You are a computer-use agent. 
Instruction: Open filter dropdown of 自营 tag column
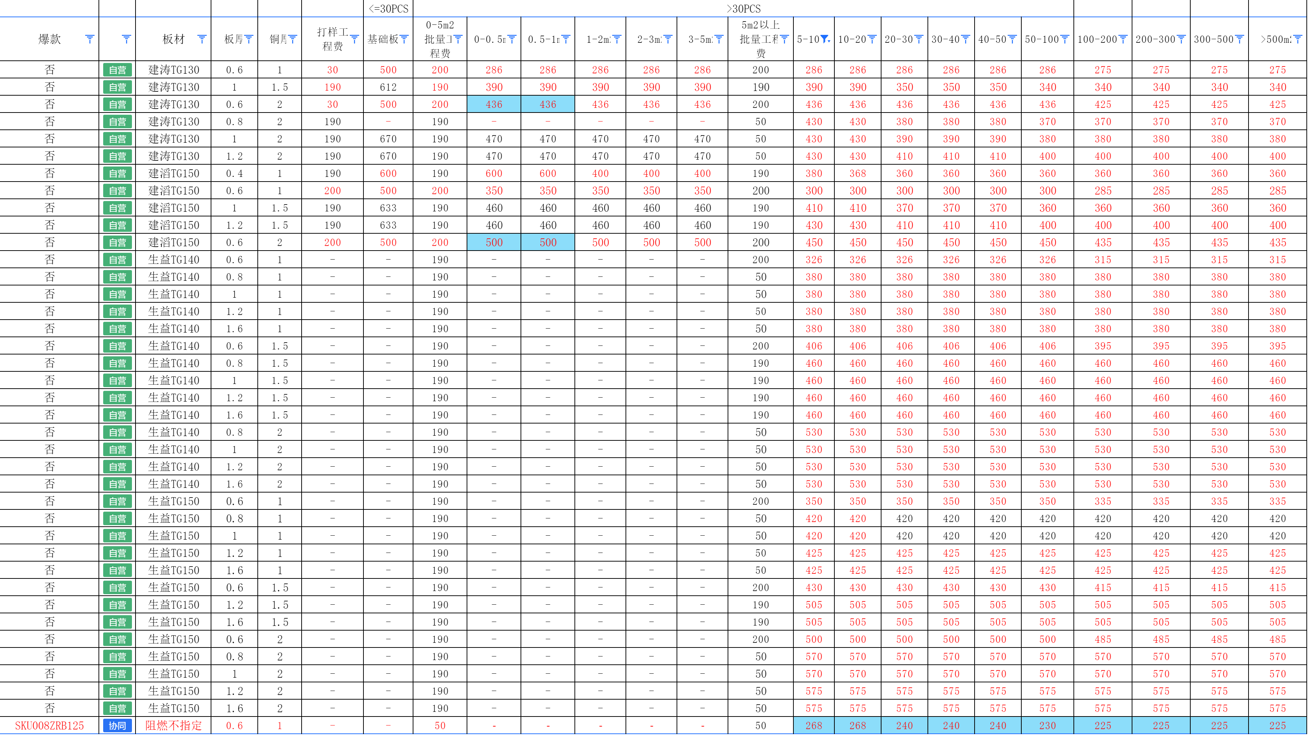(126, 39)
